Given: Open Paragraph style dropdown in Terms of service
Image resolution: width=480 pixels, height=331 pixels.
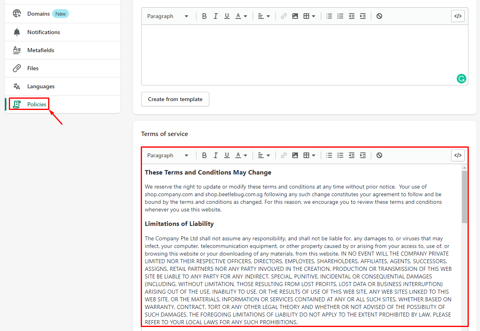Looking at the screenshot, I should (168, 155).
